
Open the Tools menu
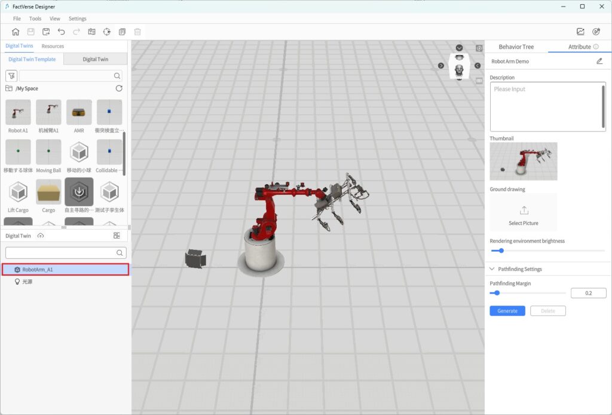click(x=35, y=19)
